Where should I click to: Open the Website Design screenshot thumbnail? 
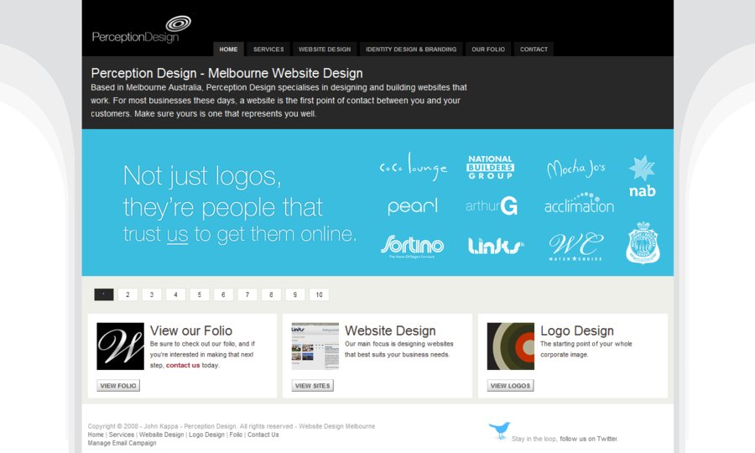coord(315,346)
